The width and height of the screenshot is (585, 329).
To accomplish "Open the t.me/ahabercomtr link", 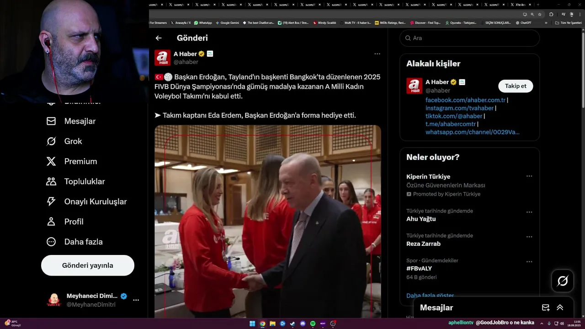I will [451, 124].
